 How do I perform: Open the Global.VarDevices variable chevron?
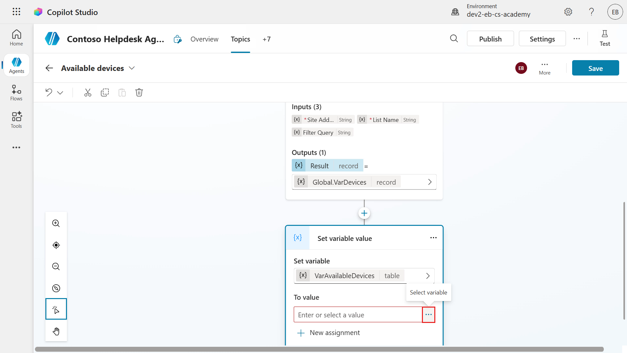(x=430, y=182)
